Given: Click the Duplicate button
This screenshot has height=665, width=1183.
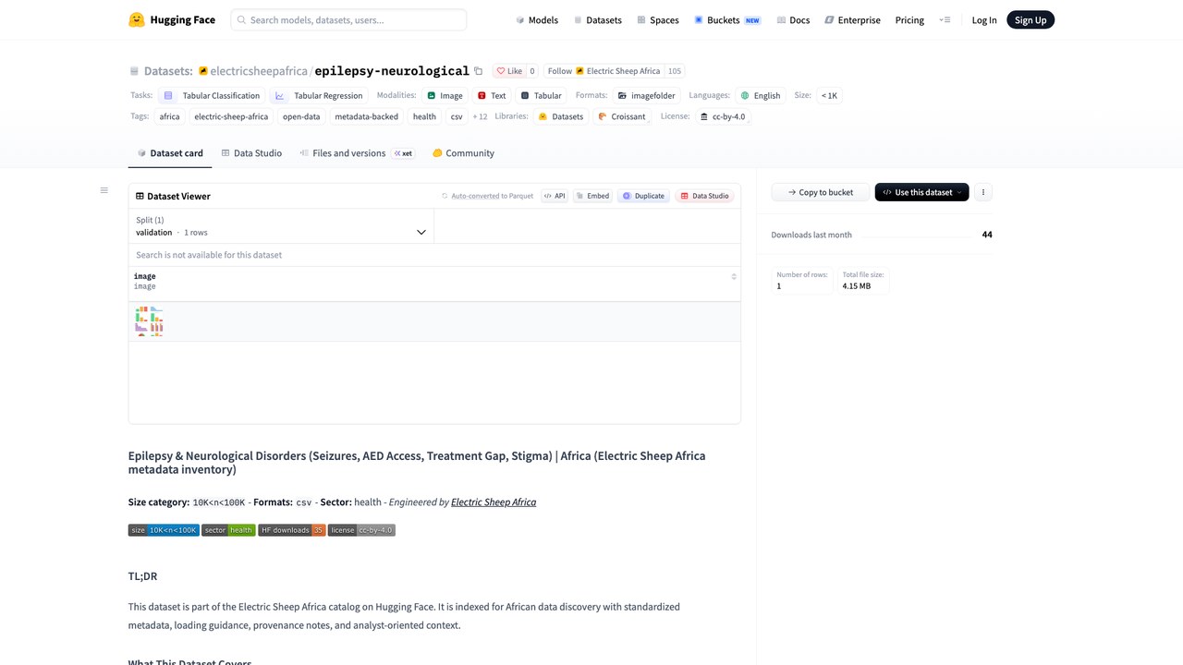Looking at the screenshot, I should (x=643, y=196).
